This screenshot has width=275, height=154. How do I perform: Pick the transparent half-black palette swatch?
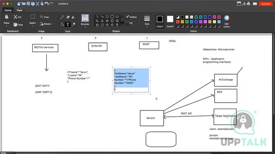(178, 17)
